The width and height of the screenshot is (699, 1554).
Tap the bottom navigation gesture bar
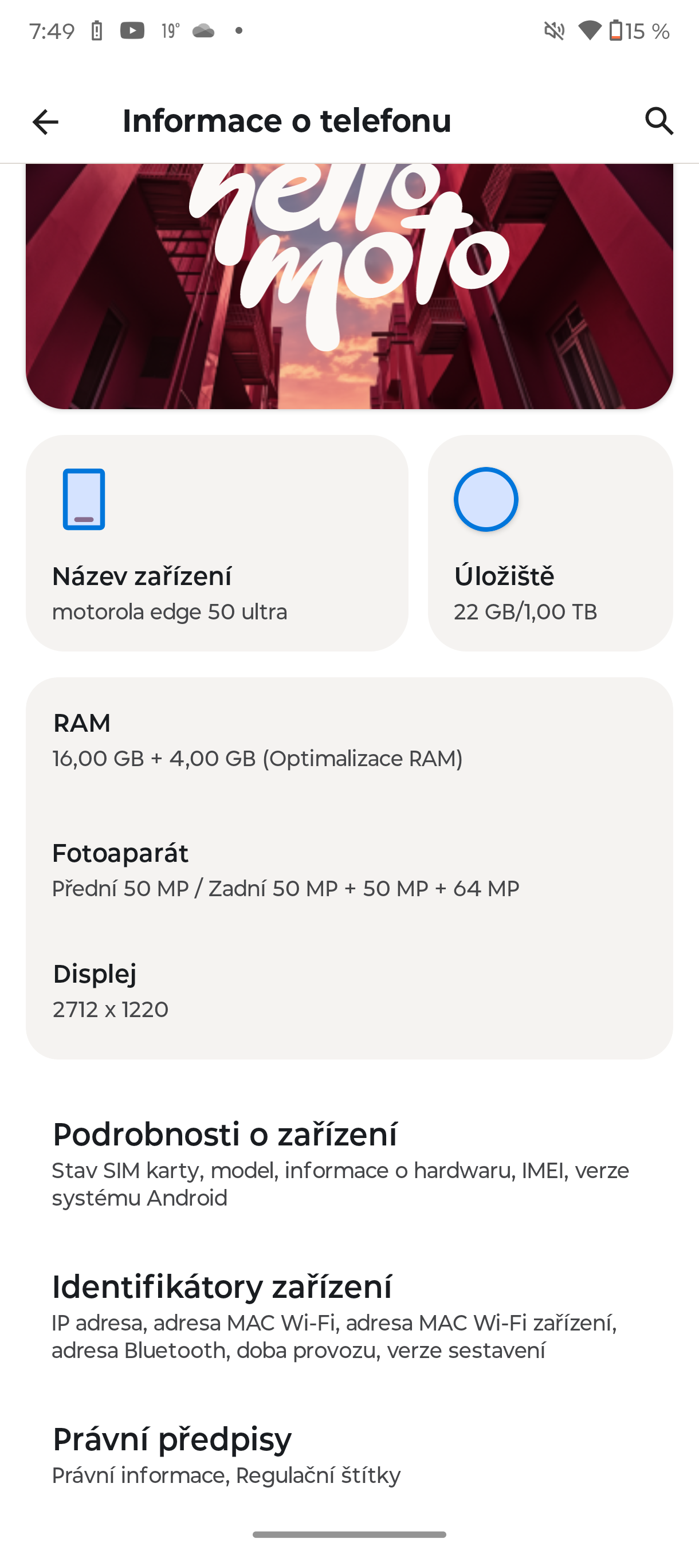coord(349,1534)
